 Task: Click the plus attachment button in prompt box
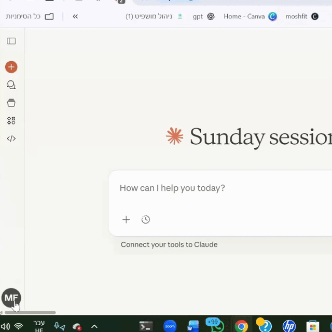[x=126, y=219]
